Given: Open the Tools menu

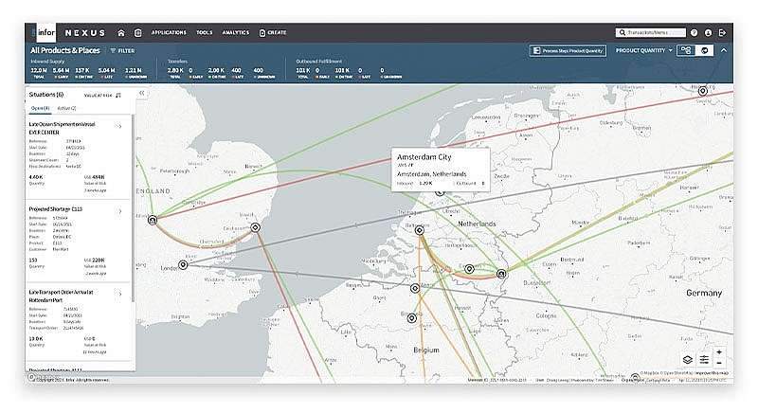Looking at the screenshot, I should 205,33.
